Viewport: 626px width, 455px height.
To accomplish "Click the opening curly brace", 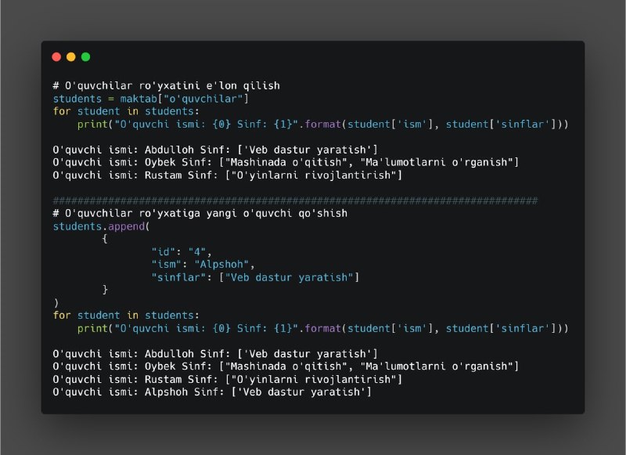I will pyautogui.click(x=105, y=239).
